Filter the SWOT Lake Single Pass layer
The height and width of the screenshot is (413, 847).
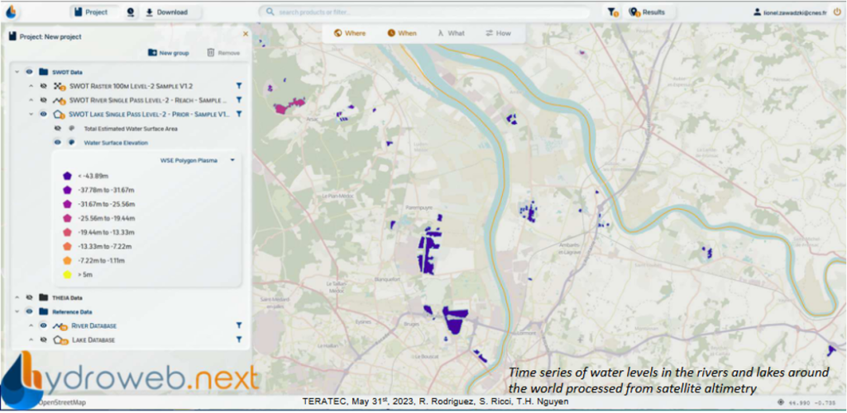point(238,114)
